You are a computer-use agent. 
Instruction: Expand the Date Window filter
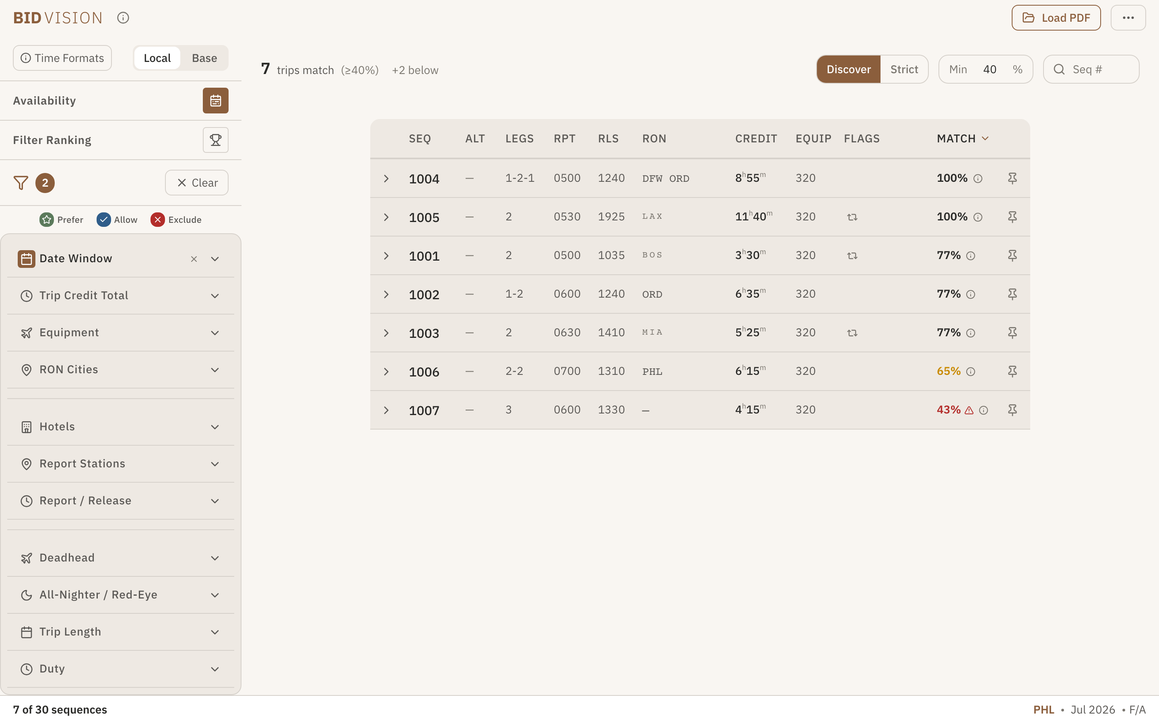click(x=215, y=259)
